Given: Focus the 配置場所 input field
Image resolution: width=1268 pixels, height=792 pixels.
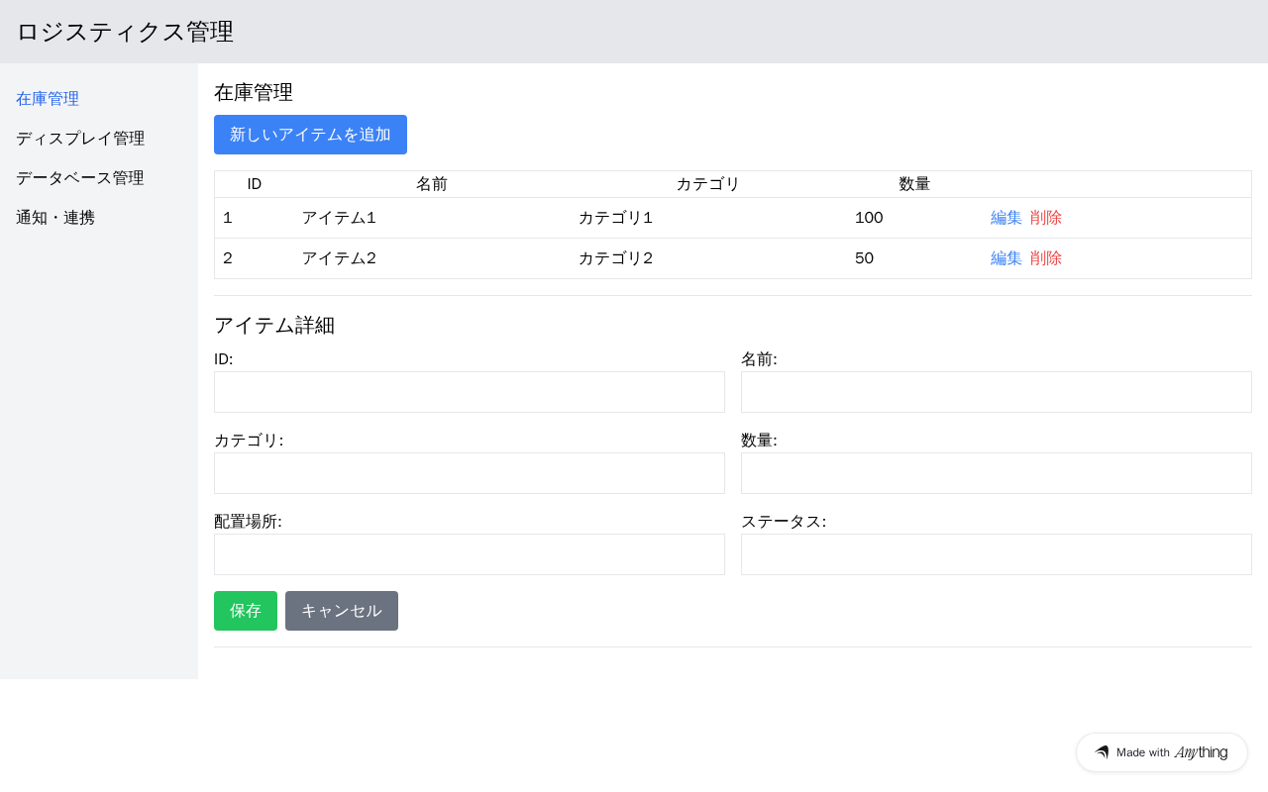Looking at the screenshot, I should [470, 554].
